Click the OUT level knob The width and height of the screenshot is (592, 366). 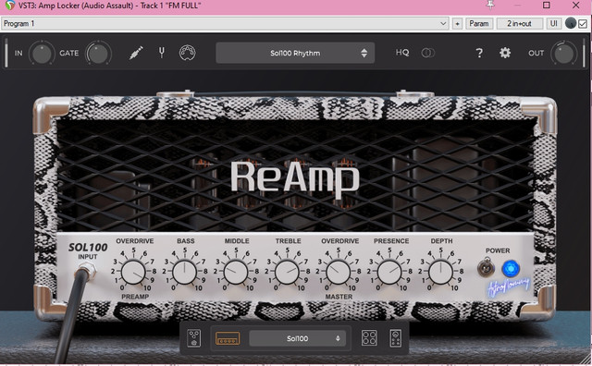pyautogui.click(x=563, y=54)
